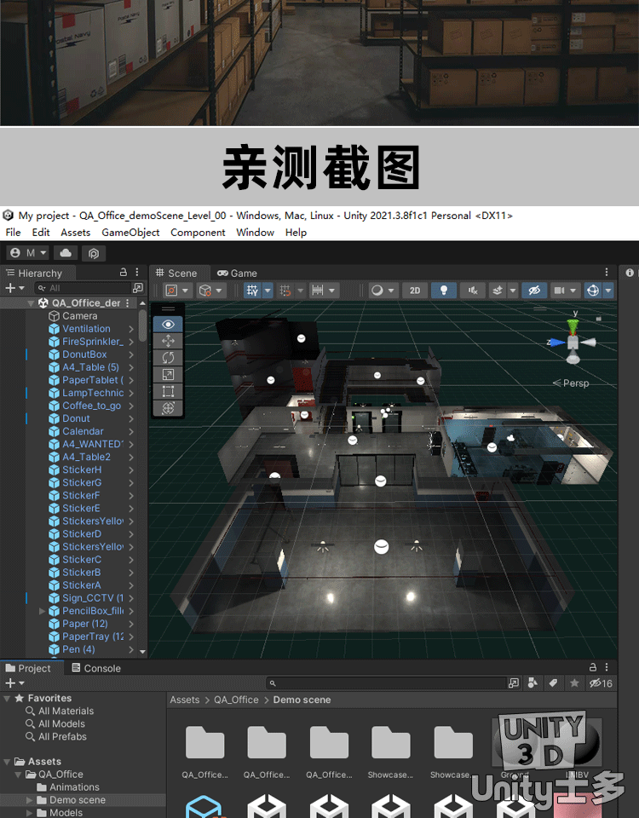639x818 pixels.
Task: Open the account dropdown in the toolbar
Action: [28, 253]
